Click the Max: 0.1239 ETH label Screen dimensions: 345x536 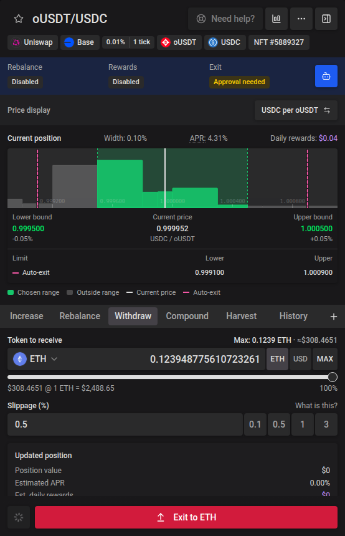click(x=262, y=340)
